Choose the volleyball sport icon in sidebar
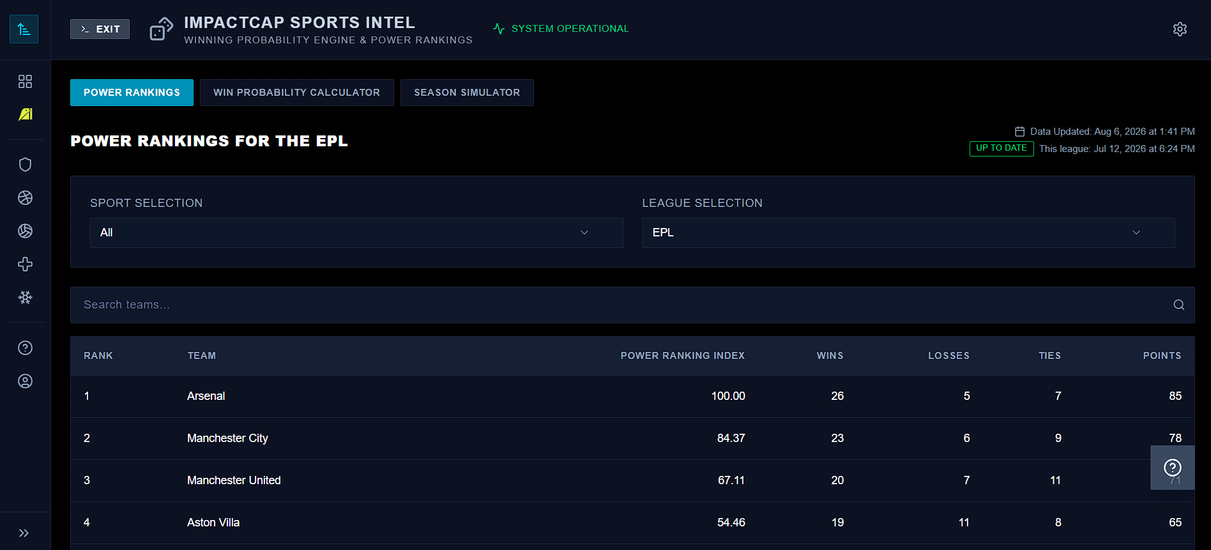Screen dimensions: 1211x550 (x=25, y=231)
